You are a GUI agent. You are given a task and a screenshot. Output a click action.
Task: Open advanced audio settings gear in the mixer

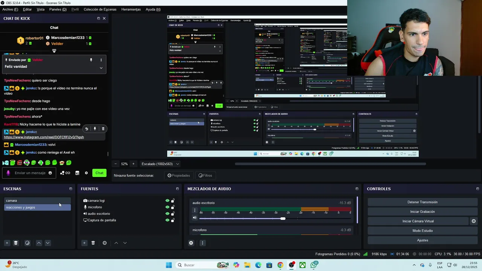point(191,243)
